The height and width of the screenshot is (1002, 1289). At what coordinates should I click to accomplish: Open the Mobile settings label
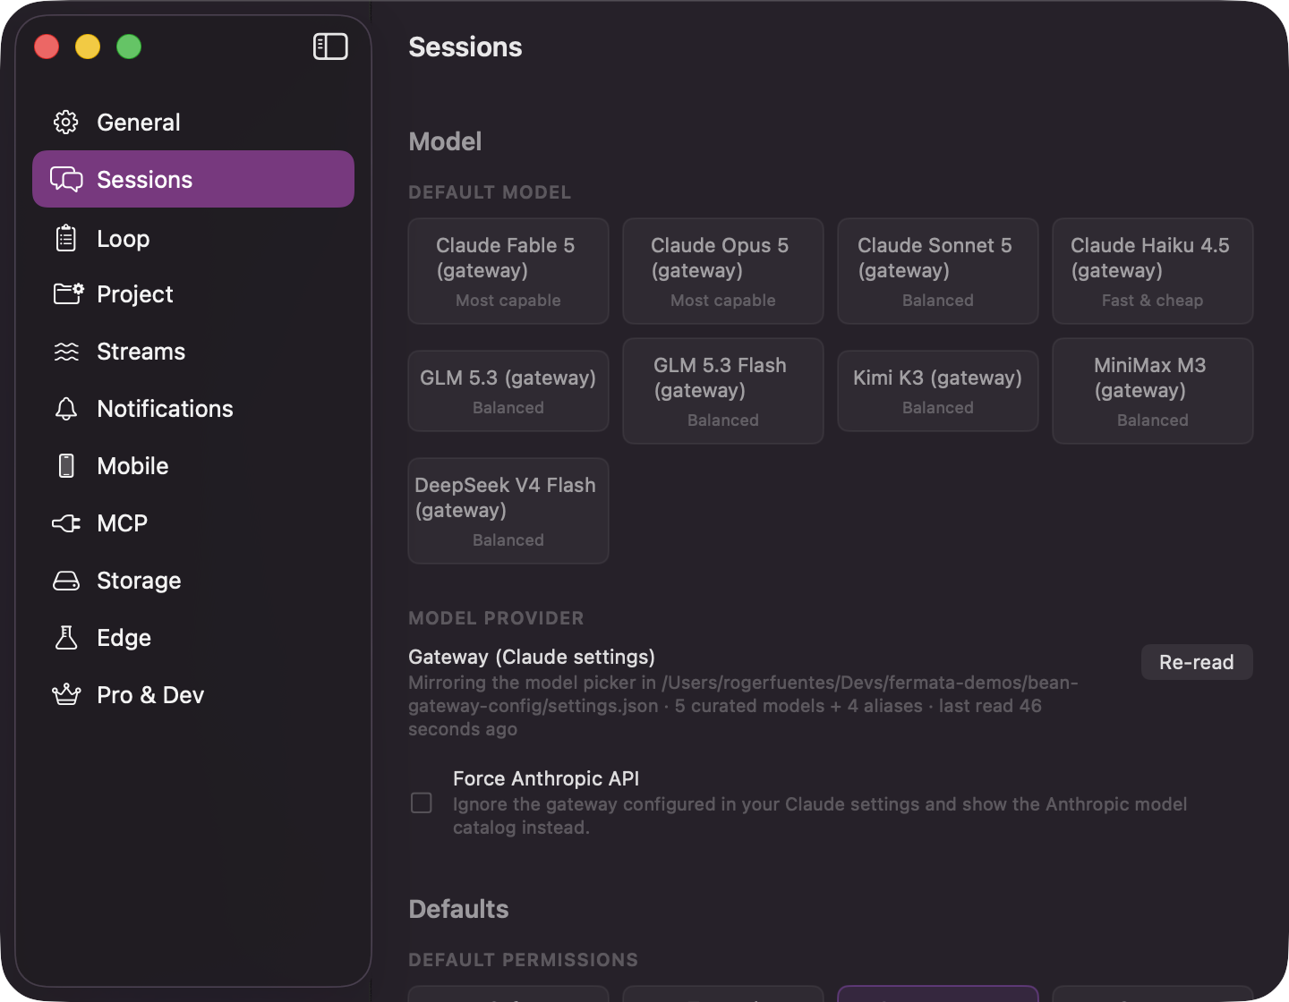[132, 466]
